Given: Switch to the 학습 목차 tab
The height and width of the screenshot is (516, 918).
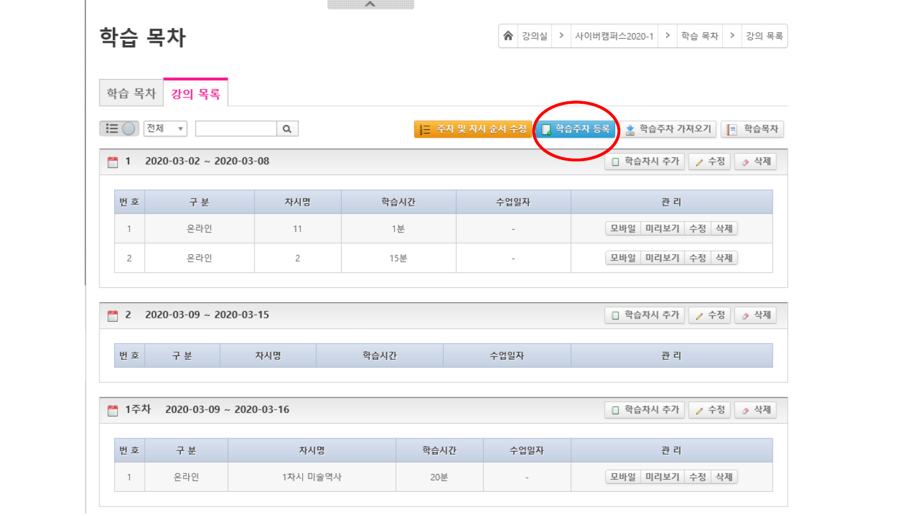Looking at the screenshot, I should [131, 94].
